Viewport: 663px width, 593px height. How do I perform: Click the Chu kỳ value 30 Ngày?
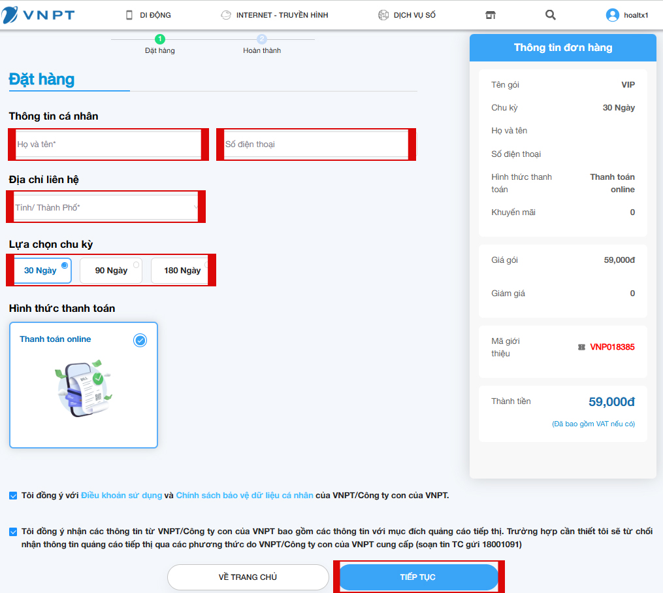point(619,107)
